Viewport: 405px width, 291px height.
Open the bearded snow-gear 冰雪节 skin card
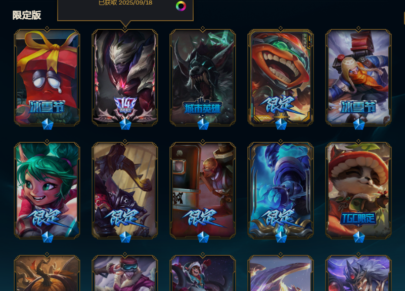click(x=358, y=77)
